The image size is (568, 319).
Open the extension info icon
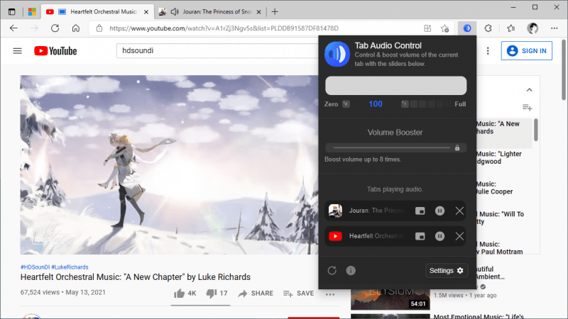point(351,271)
